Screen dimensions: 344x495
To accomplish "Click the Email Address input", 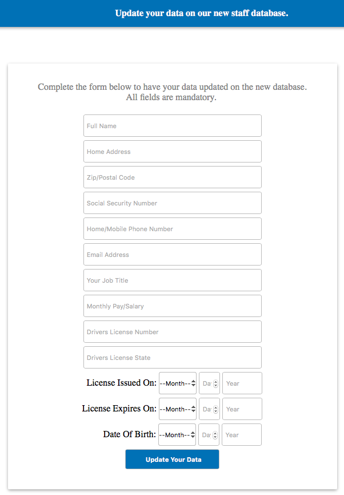I will [x=172, y=255].
